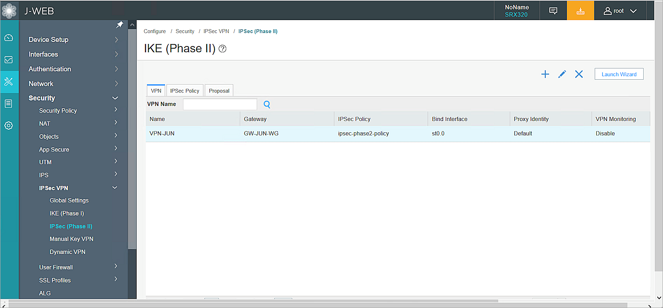Viewport: 663px width, 308px height.
Task: Open the monitor chart icon in sidebar
Action: tap(9, 60)
